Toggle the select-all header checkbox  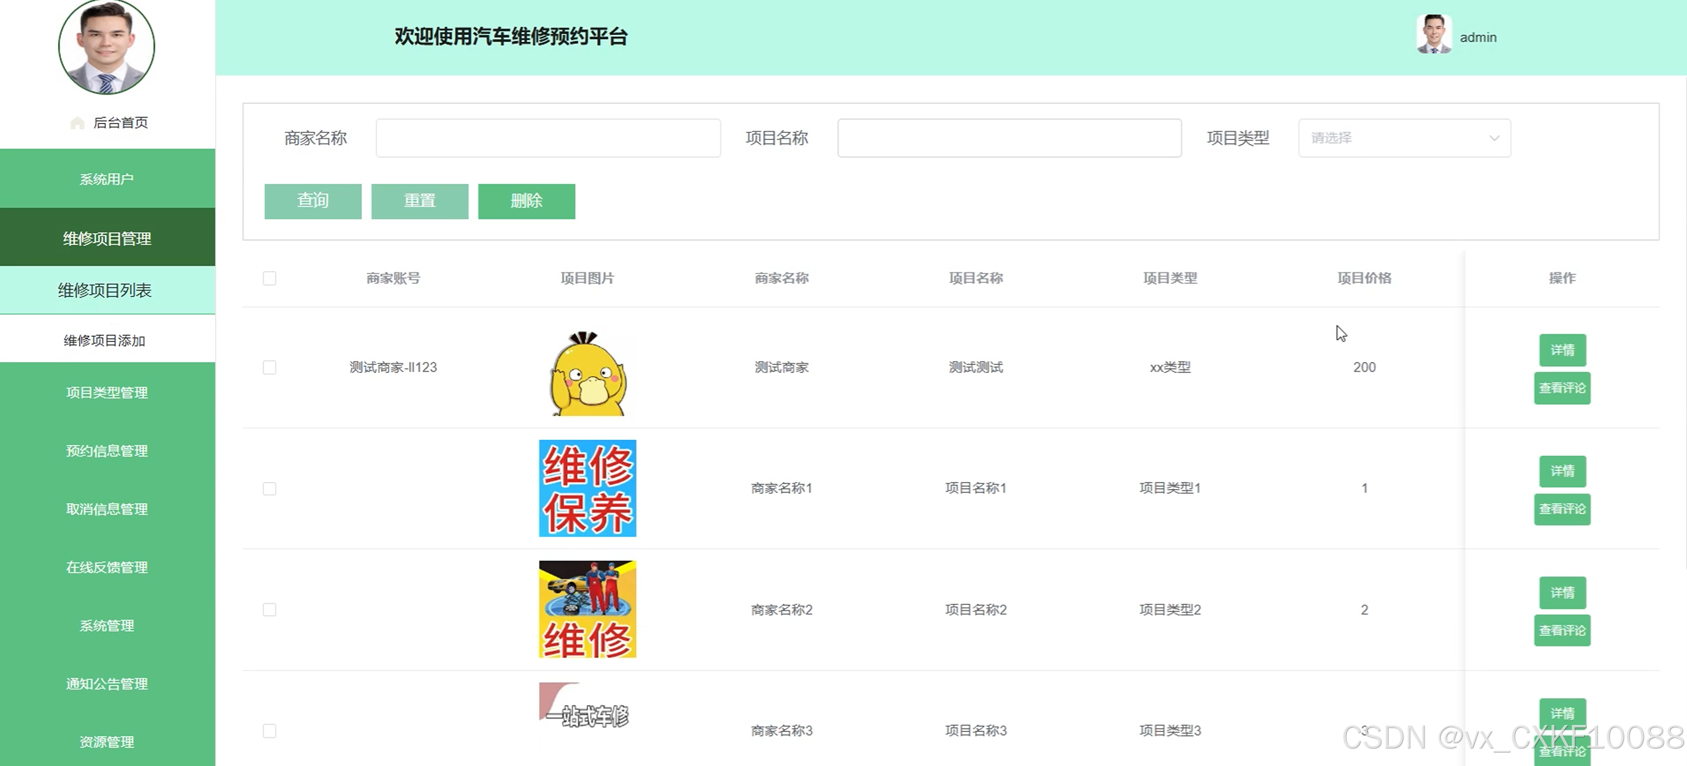(x=269, y=278)
